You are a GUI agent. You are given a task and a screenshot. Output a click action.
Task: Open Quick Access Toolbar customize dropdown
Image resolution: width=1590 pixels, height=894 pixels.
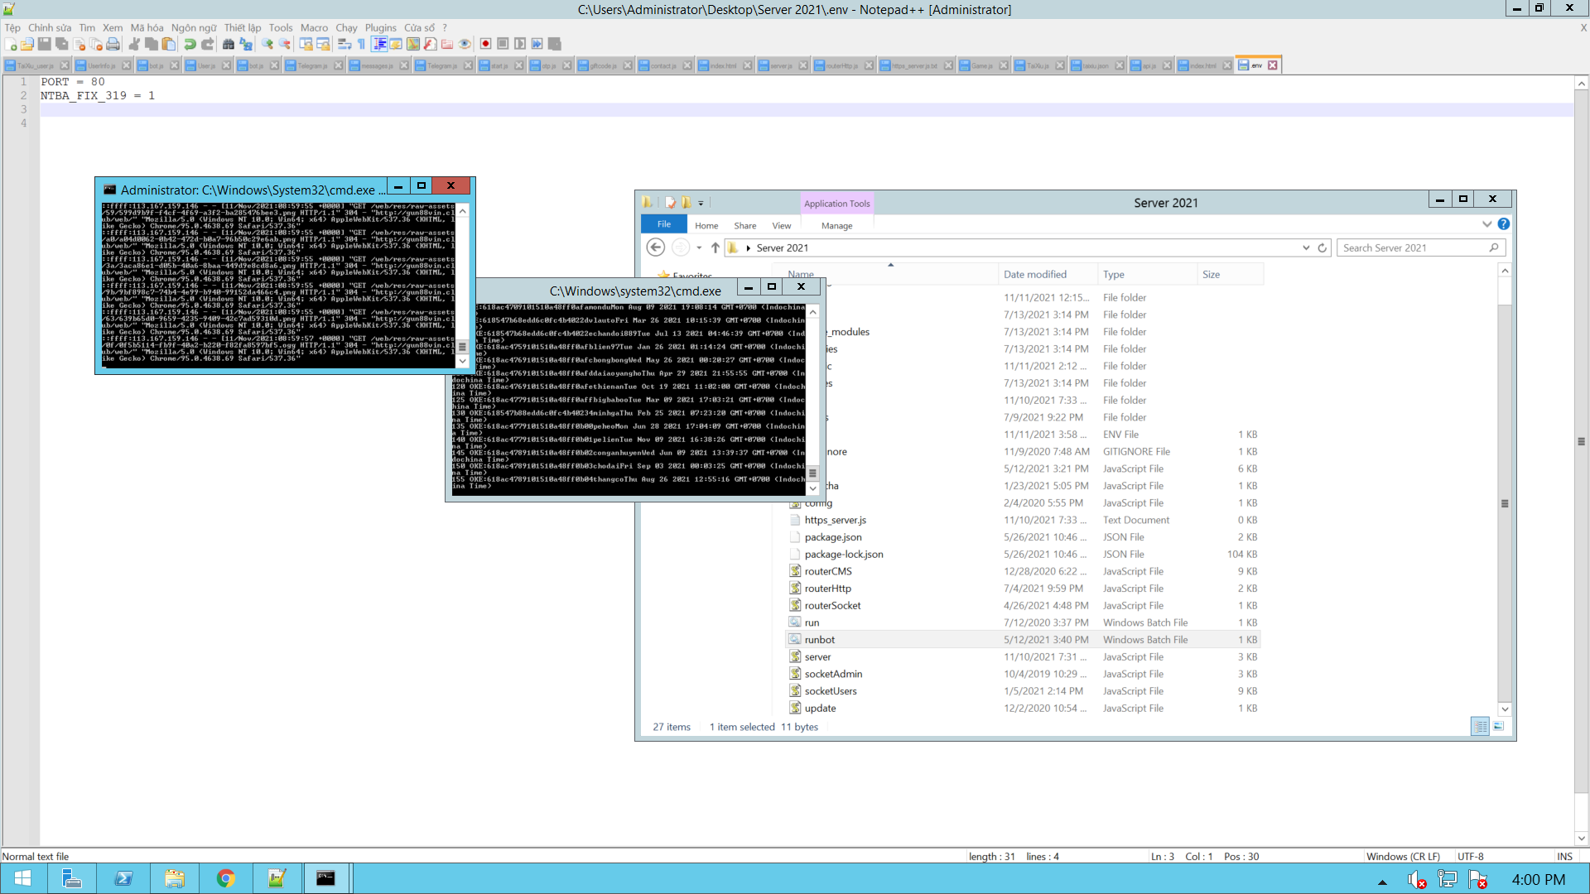[701, 203]
